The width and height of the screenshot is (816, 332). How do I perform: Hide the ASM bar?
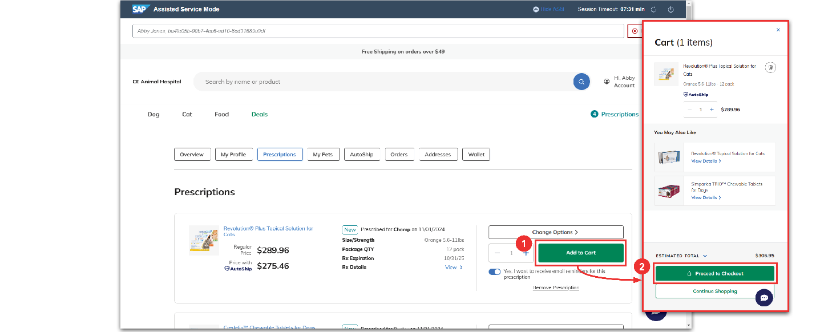point(548,9)
